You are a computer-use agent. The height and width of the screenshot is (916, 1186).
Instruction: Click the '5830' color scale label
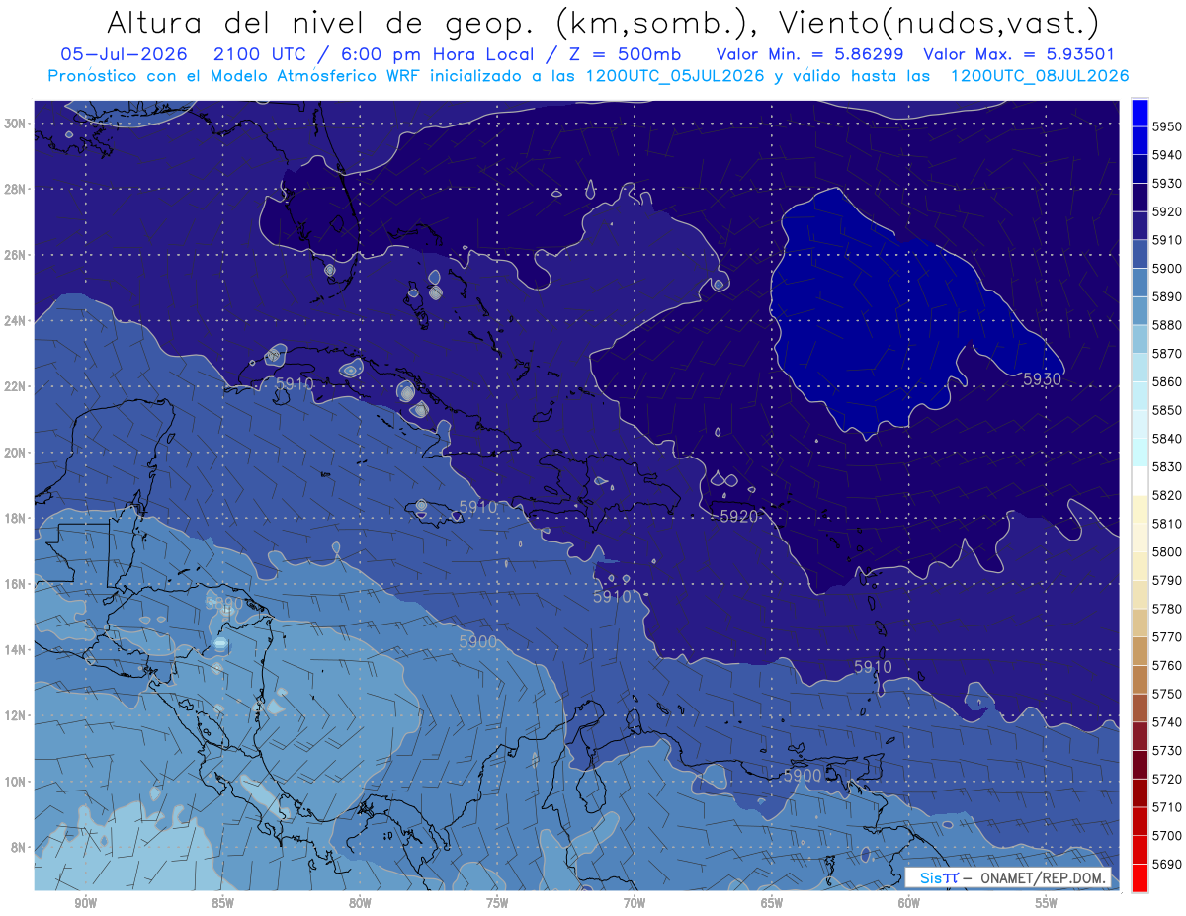(1167, 467)
